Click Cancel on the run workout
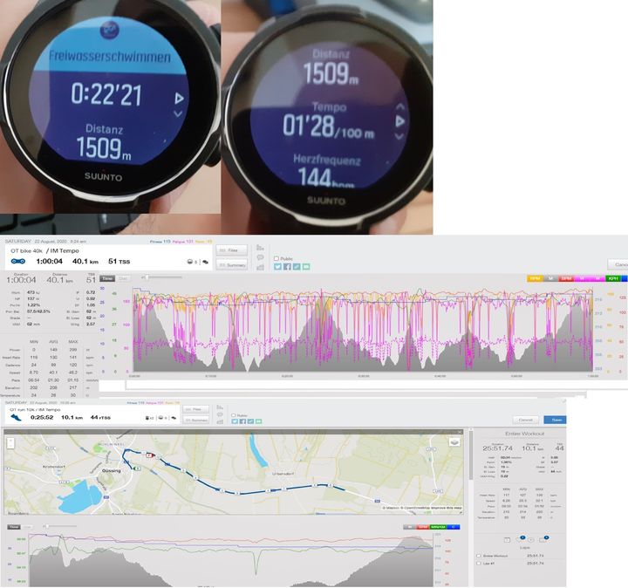Image resolution: width=628 pixels, height=588 pixels. click(x=525, y=420)
